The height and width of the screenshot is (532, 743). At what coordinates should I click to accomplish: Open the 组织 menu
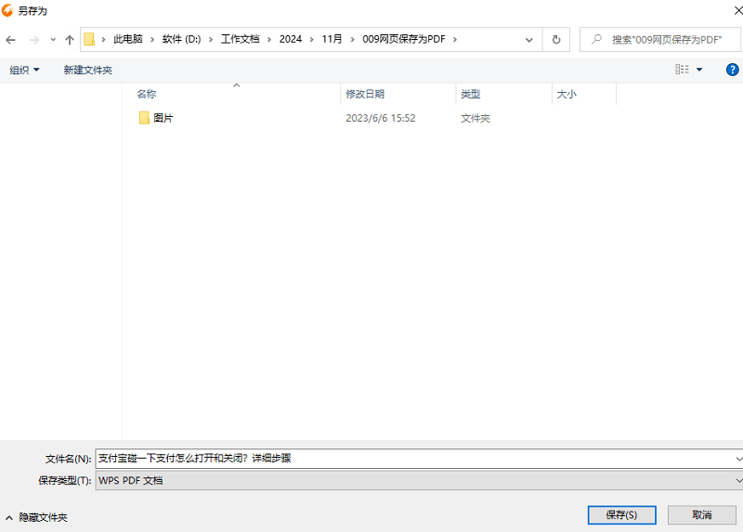click(x=24, y=71)
